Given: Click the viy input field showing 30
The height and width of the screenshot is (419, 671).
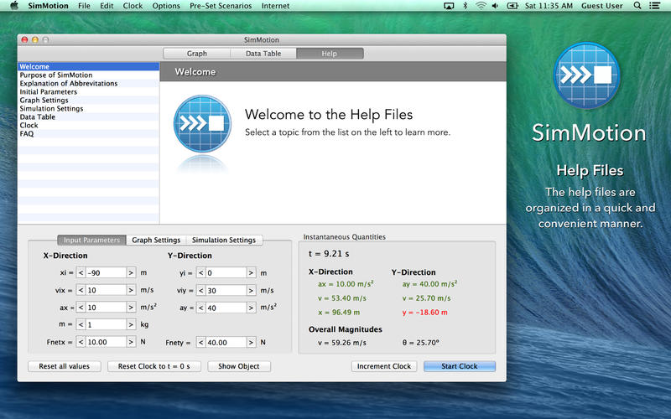Looking at the screenshot, I should click(226, 290).
